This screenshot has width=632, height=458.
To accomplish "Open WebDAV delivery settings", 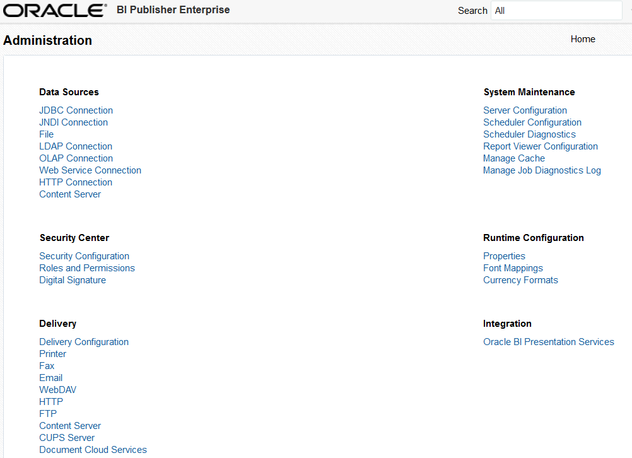I will (x=57, y=390).
